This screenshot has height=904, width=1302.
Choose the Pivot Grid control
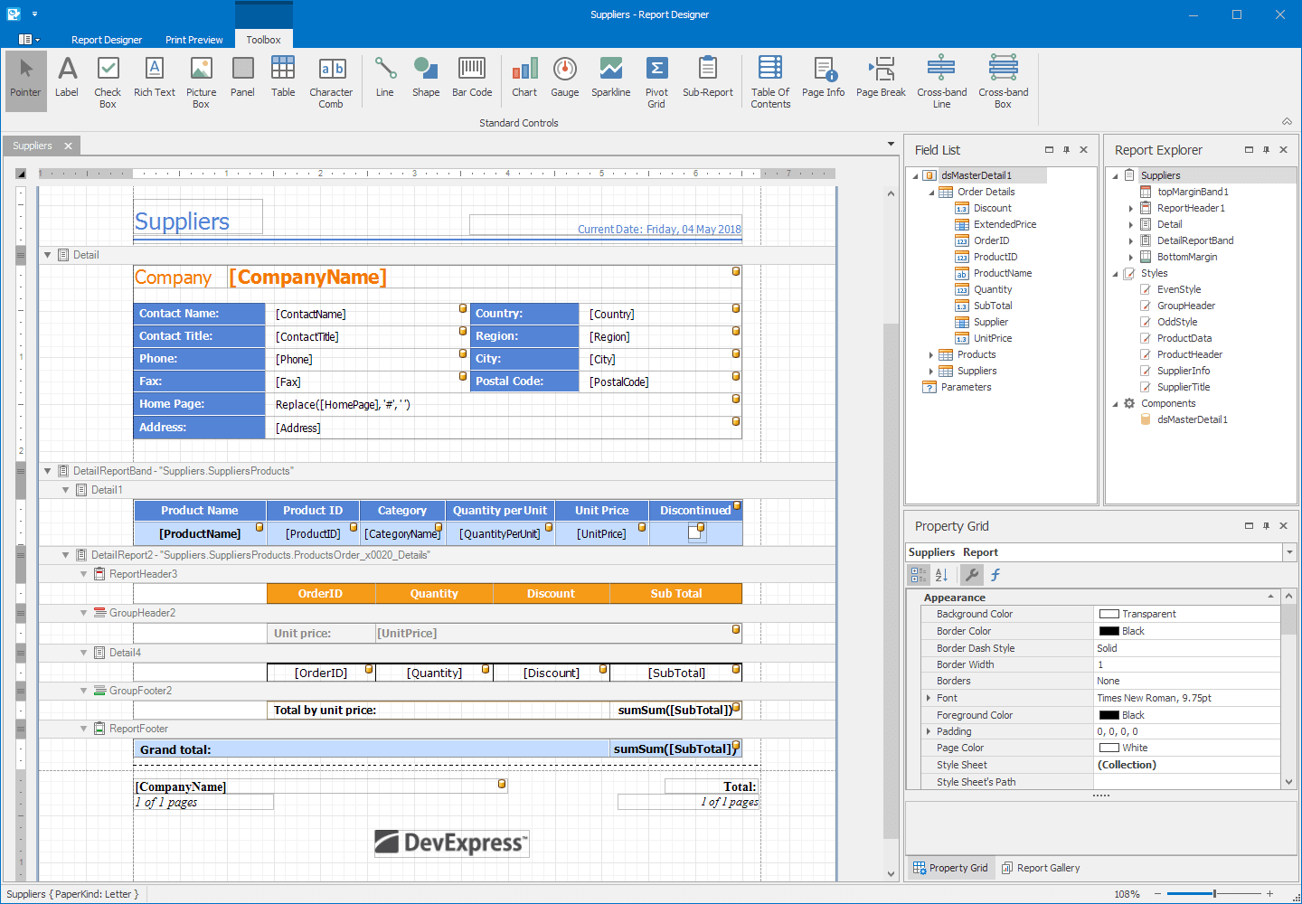tap(656, 80)
